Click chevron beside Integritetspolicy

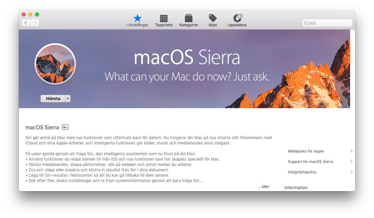coord(351,172)
